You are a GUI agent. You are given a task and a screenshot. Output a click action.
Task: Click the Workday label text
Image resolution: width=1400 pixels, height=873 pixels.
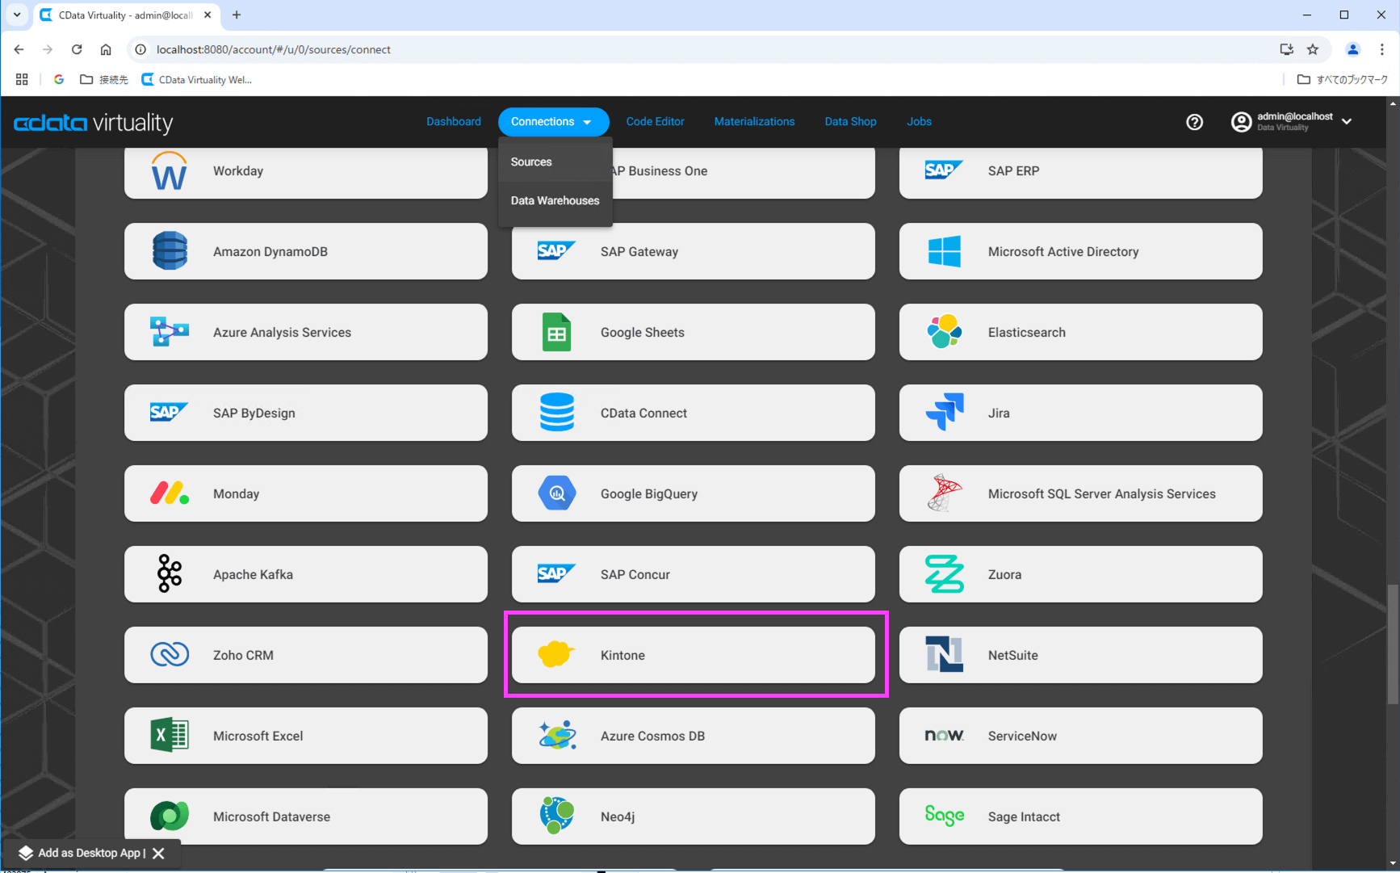(238, 170)
